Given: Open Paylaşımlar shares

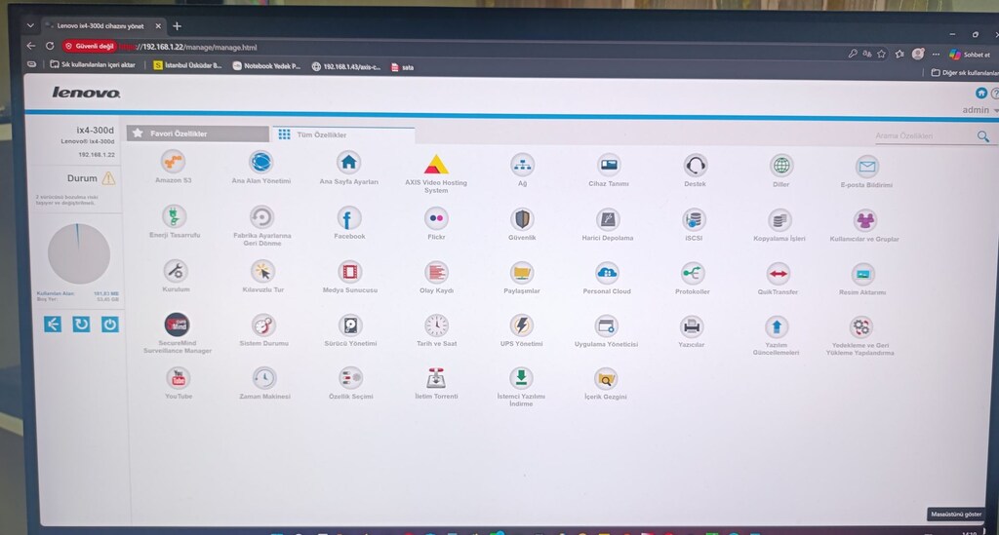Looking at the screenshot, I should (522, 274).
